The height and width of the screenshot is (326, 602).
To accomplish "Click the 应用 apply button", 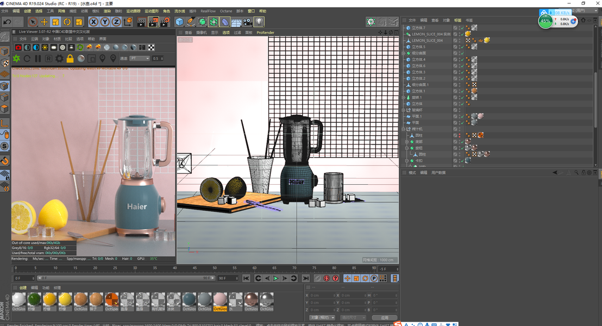I will [x=384, y=317].
